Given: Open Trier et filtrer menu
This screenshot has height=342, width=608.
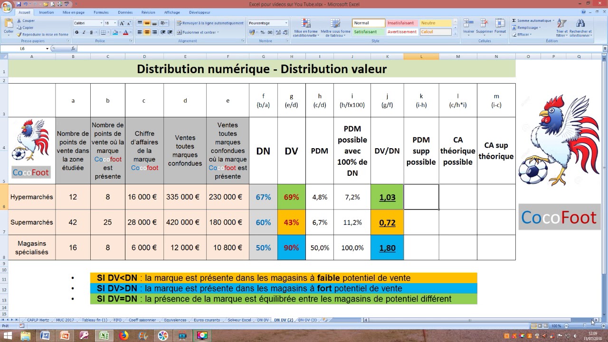Looking at the screenshot, I should pos(562,28).
